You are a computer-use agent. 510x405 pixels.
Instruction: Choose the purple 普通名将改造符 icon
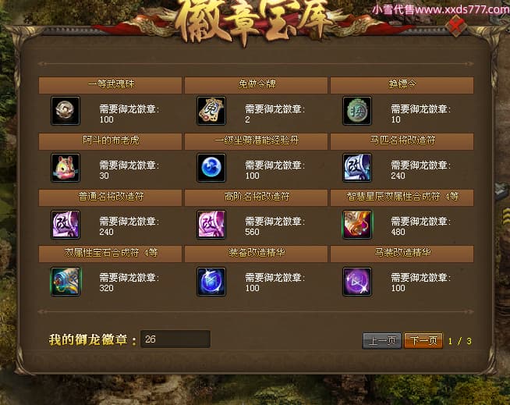(66, 224)
